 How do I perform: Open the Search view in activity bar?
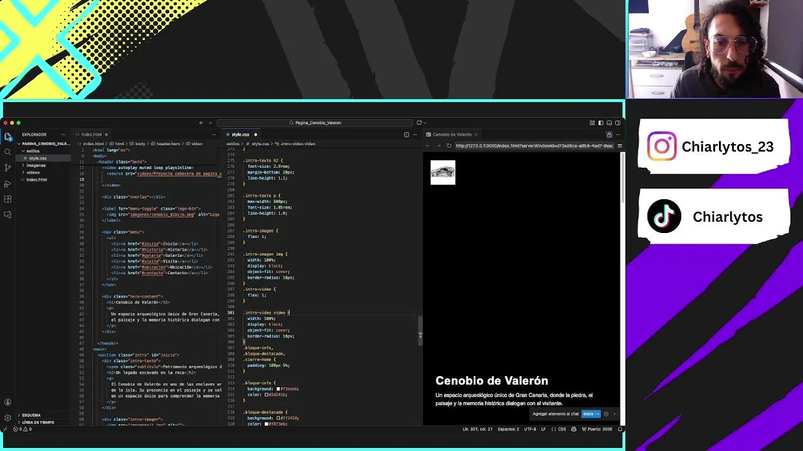tap(8, 152)
